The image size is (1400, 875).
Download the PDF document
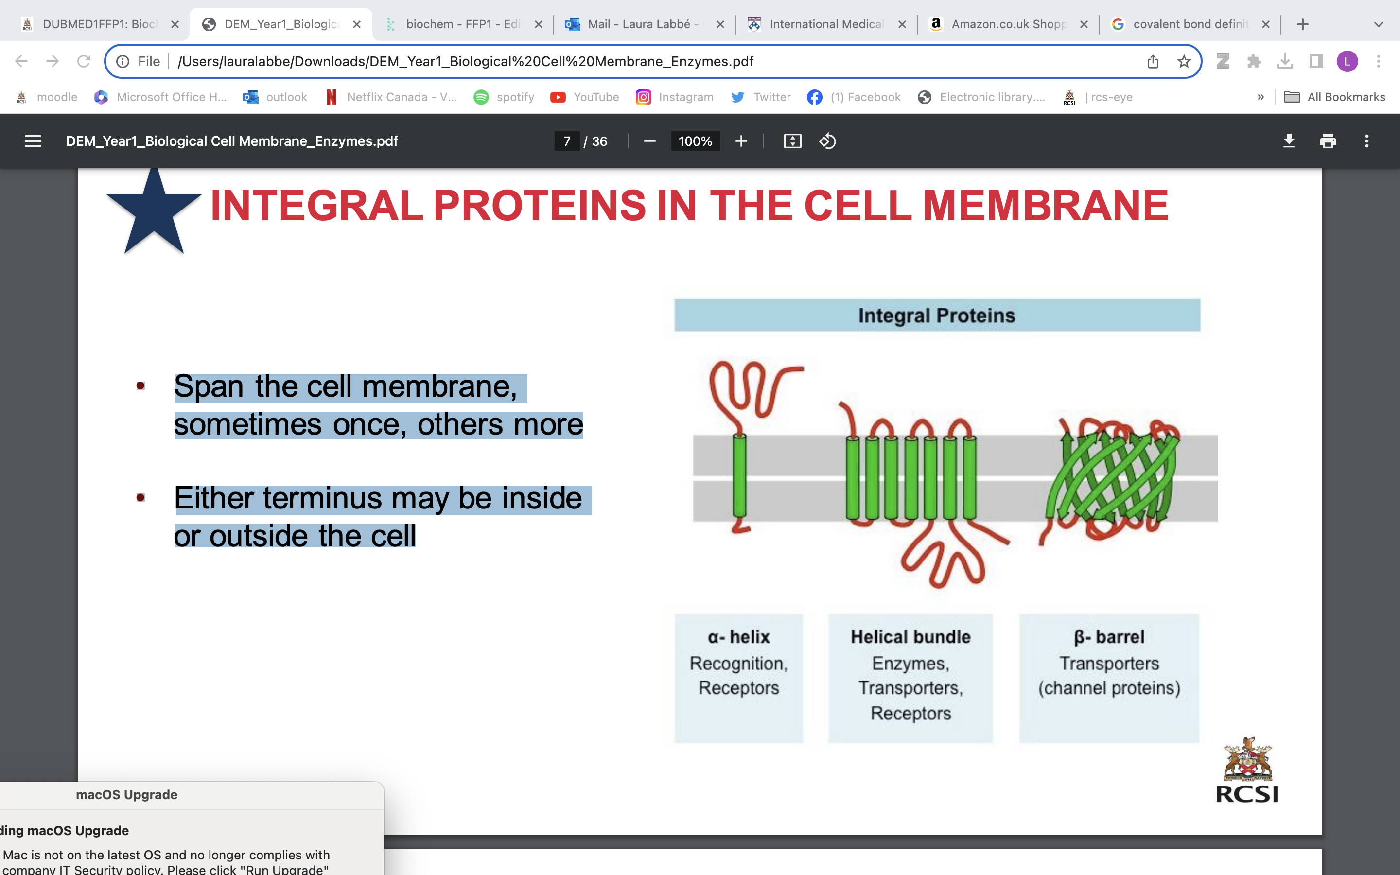(1289, 140)
